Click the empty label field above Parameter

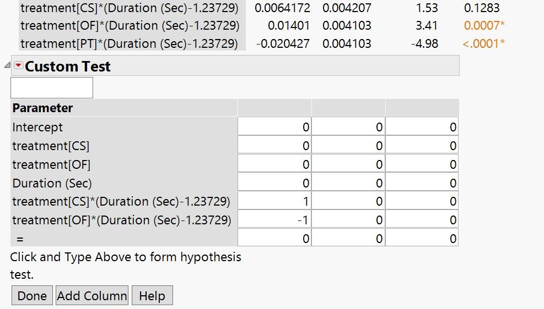point(52,87)
